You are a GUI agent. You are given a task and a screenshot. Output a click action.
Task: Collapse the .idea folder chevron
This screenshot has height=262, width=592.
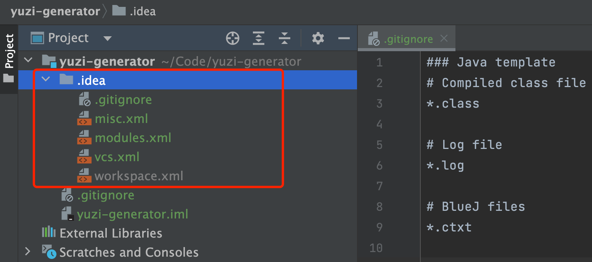[46, 79]
